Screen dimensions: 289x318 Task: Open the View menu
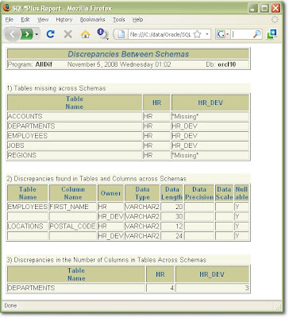click(x=43, y=20)
